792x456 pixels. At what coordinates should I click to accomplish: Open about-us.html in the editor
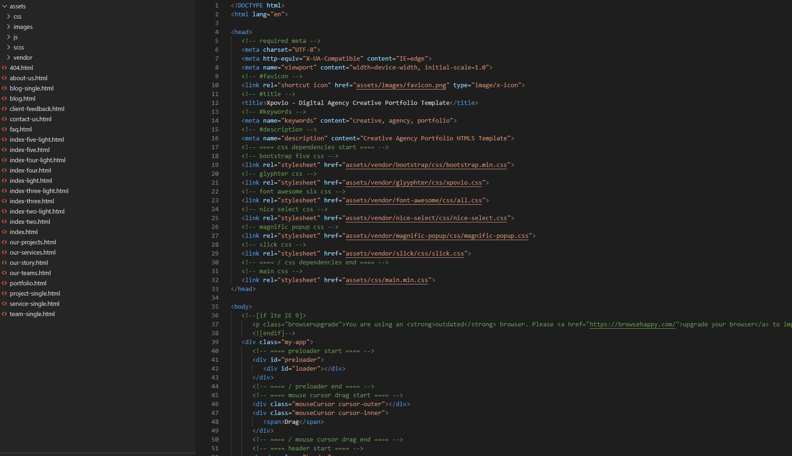pos(28,78)
